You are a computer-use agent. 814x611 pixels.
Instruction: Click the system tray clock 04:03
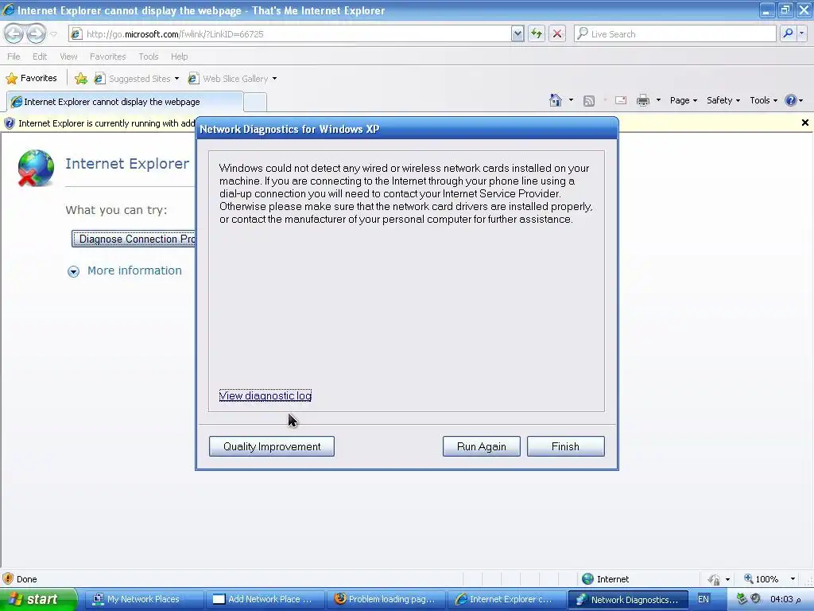coord(785,600)
